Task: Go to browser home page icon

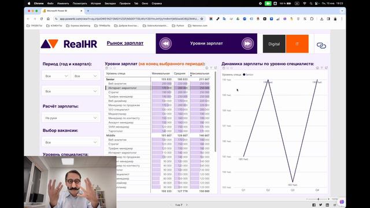Action: (48, 19)
